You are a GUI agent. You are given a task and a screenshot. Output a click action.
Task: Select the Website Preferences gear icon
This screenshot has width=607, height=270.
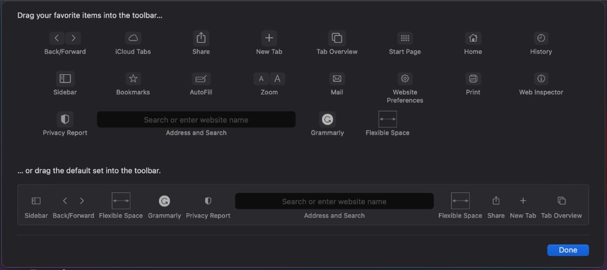pyautogui.click(x=405, y=79)
